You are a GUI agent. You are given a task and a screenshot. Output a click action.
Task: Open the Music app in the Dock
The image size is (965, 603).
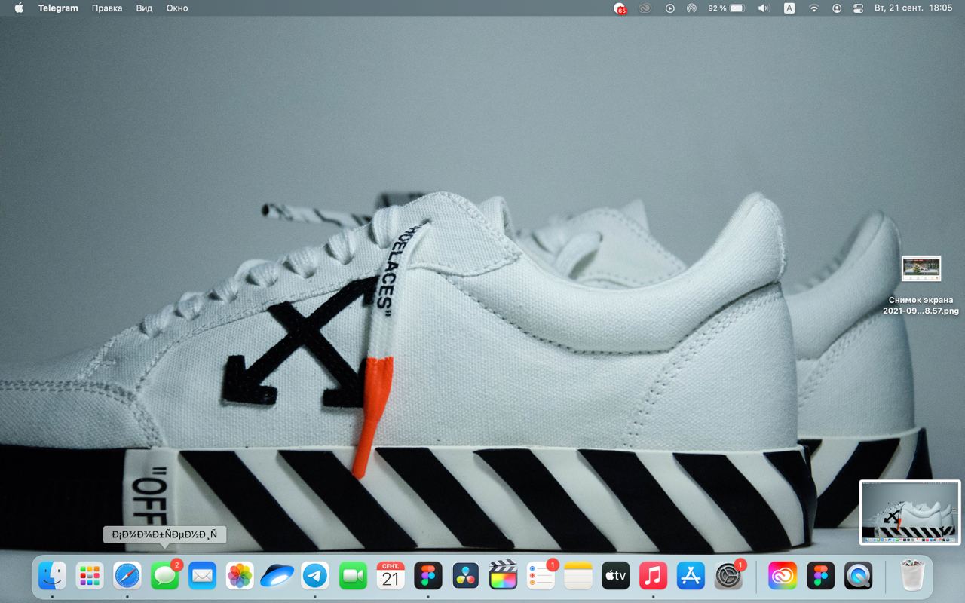tap(654, 576)
